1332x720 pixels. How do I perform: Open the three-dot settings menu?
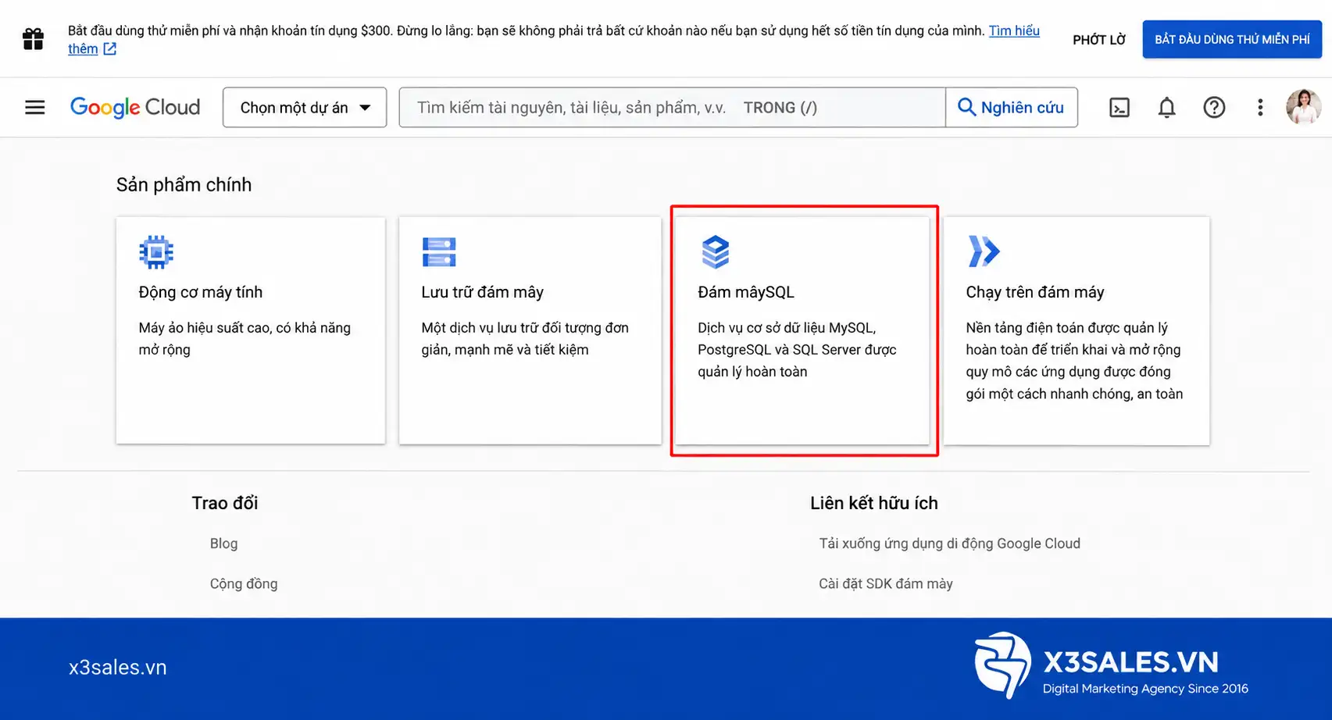pos(1259,107)
